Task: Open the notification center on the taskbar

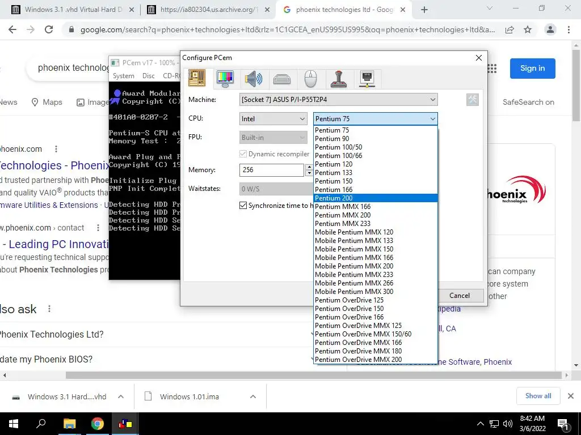Action: point(563,425)
